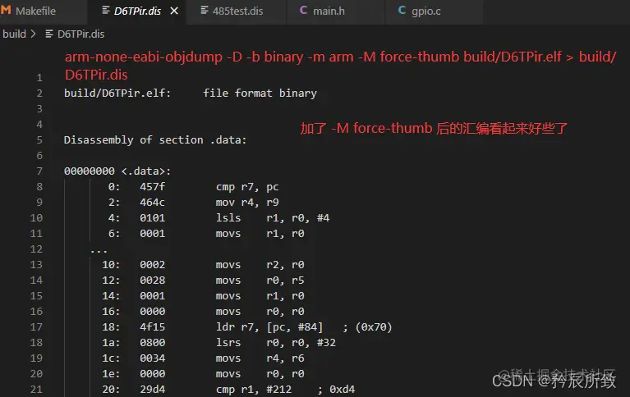Click the file icon on D6TPir.dis tab
630x397 pixels.
click(106, 11)
